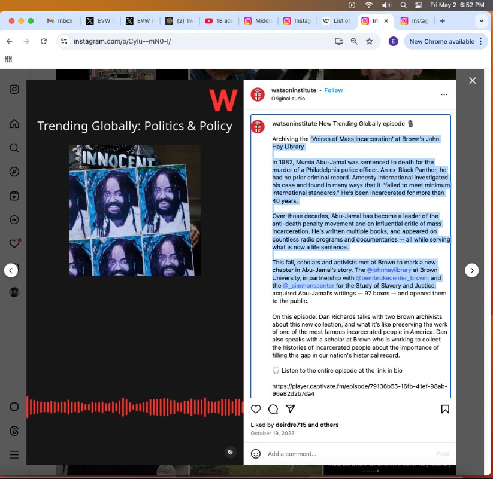Share post with paper plane icon

tap(290, 408)
